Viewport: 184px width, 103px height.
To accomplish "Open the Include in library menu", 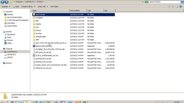I will (x=28, y=7).
